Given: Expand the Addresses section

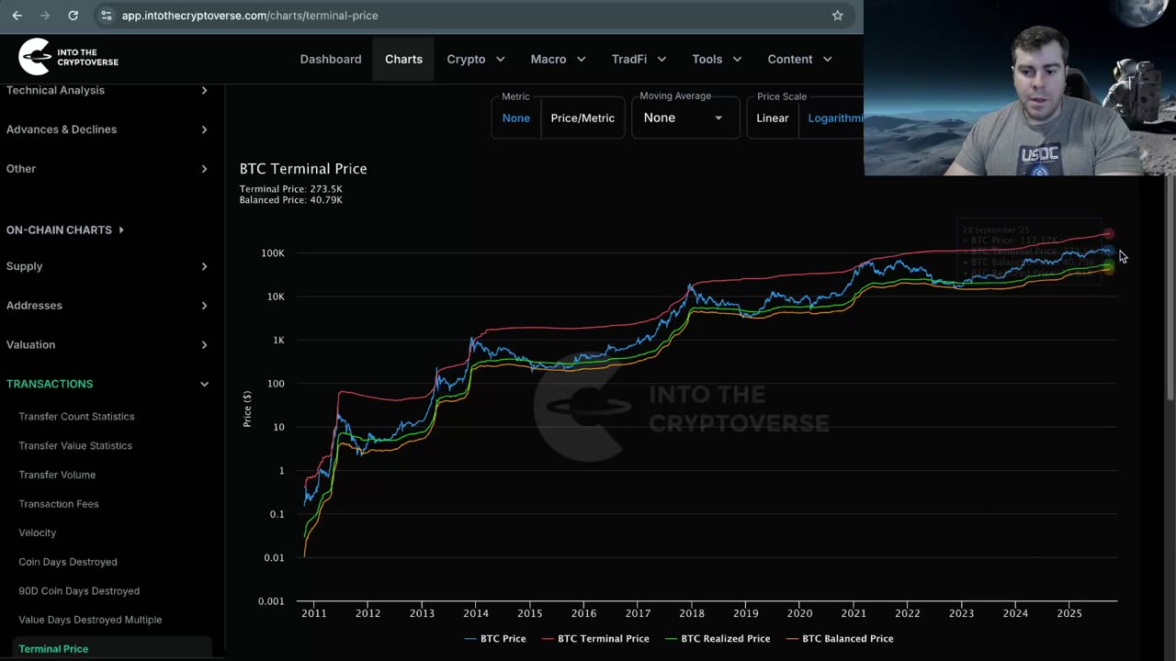Looking at the screenshot, I should [x=107, y=306].
